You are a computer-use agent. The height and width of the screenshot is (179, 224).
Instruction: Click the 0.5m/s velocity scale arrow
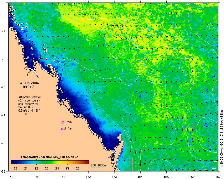coord(25,114)
